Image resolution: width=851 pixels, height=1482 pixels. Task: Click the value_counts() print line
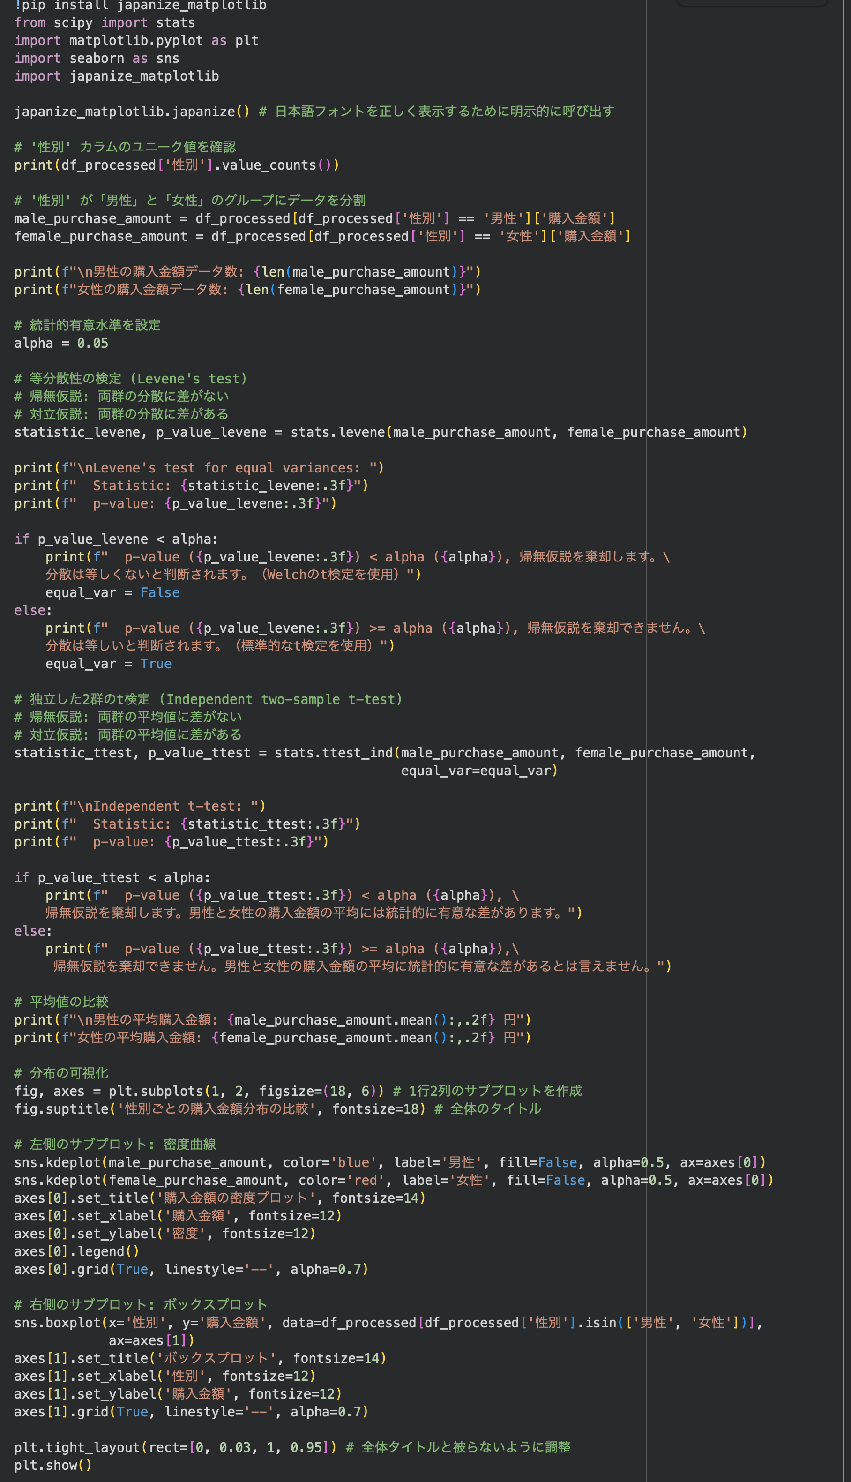tap(177, 165)
